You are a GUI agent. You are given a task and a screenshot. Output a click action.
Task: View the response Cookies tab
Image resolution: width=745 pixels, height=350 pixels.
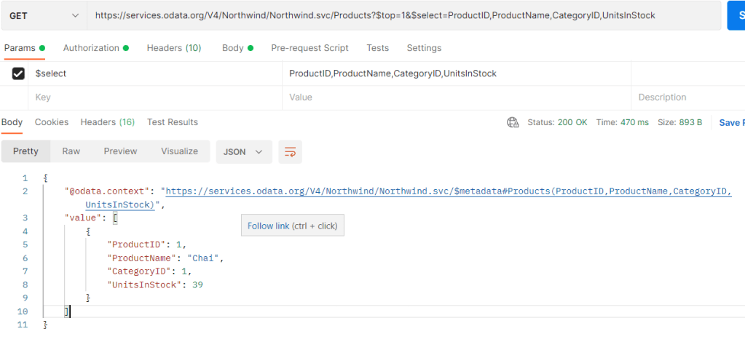tap(52, 122)
